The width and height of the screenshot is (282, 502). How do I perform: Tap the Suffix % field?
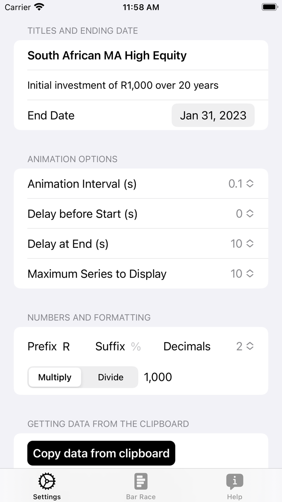[x=136, y=347]
